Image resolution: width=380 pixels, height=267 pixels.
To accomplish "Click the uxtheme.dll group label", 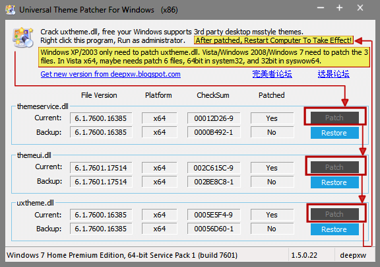I will tap(36, 203).
